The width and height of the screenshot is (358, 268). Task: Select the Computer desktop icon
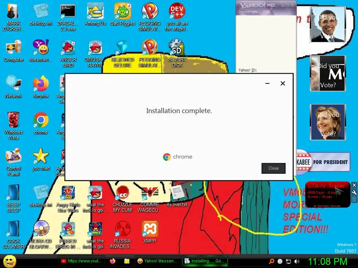14,51
